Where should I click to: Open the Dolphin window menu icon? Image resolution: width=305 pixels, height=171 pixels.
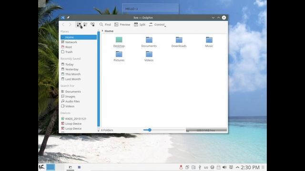(x=62, y=18)
